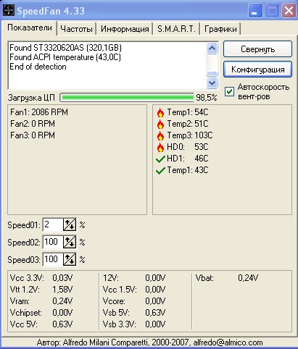Open the Частоты tab

click(x=76, y=29)
